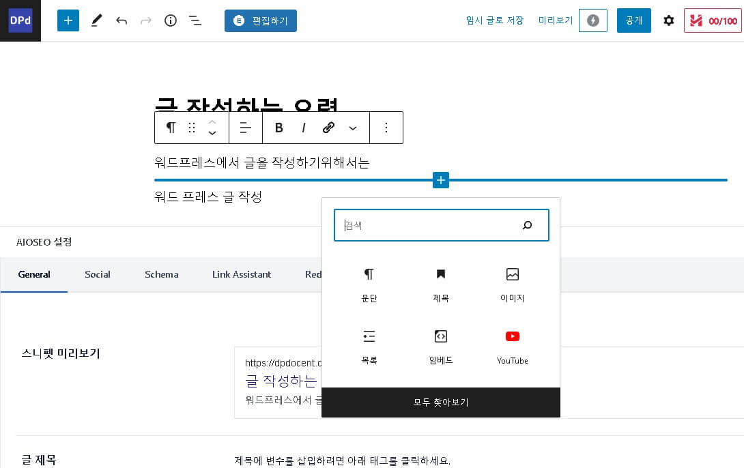
Task: Insert an 이미지 image block
Action: pyautogui.click(x=513, y=282)
